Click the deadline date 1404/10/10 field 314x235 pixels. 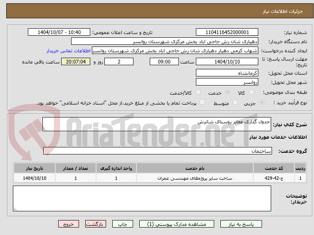227,61
